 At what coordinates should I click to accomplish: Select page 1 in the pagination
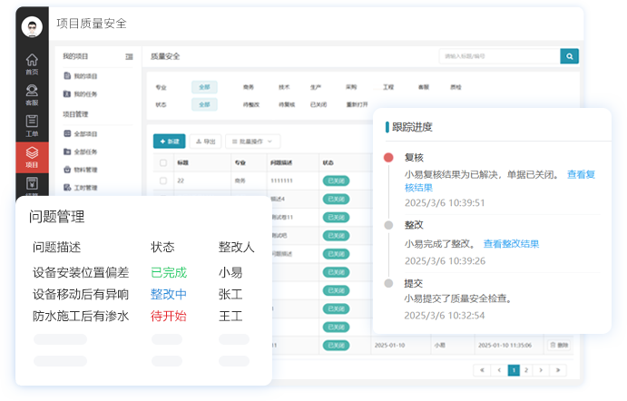[514, 370]
